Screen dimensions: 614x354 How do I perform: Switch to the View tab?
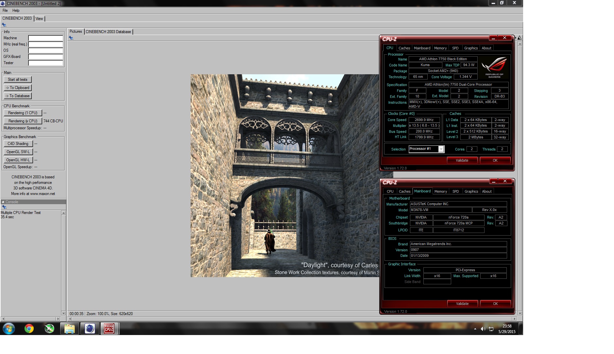pos(39,19)
